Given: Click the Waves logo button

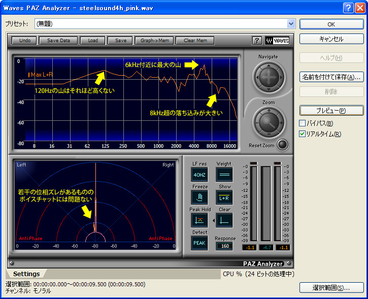Looking at the screenshot, I should point(277,41).
